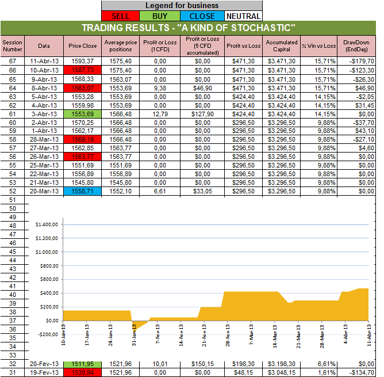
Task: Click the green price cell 1511,95
Action: click(x=83, y=364)
